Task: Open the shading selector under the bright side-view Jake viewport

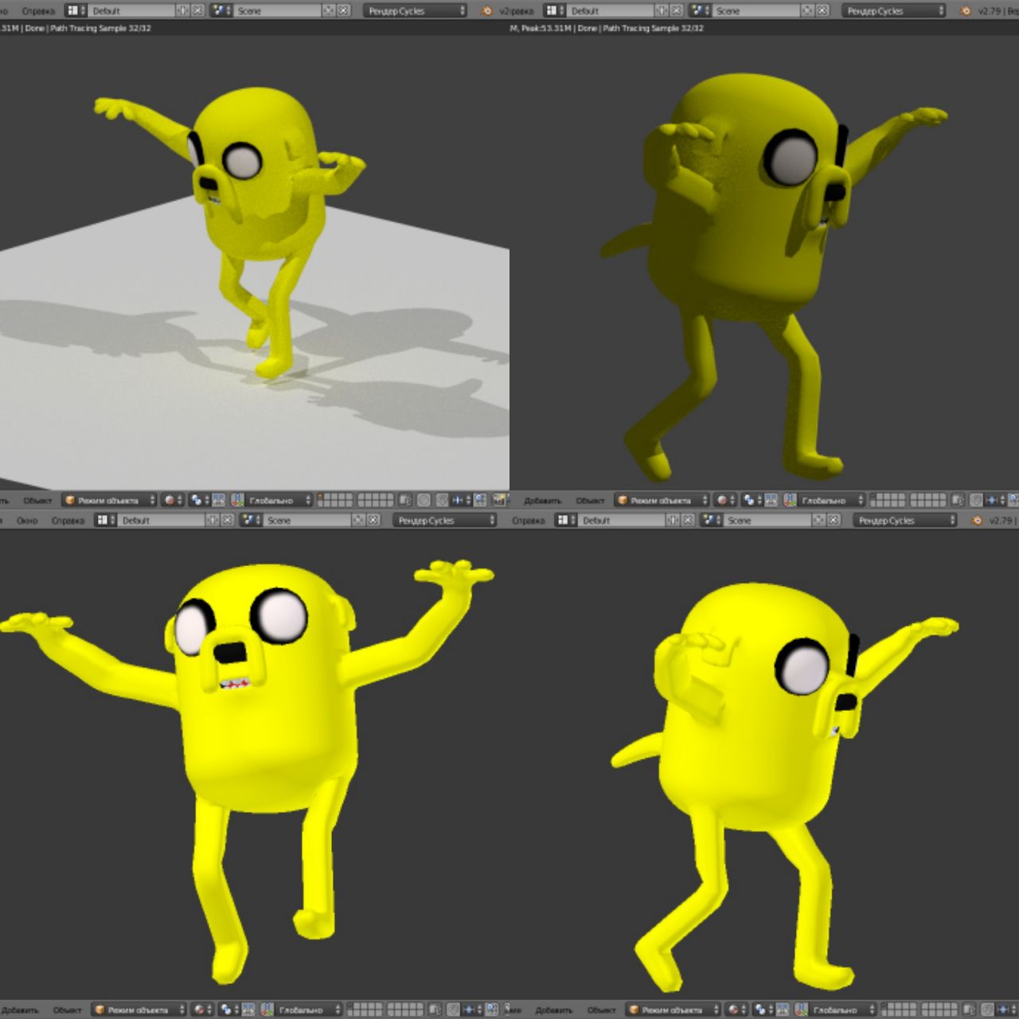Action: (x=738, y=1009)
